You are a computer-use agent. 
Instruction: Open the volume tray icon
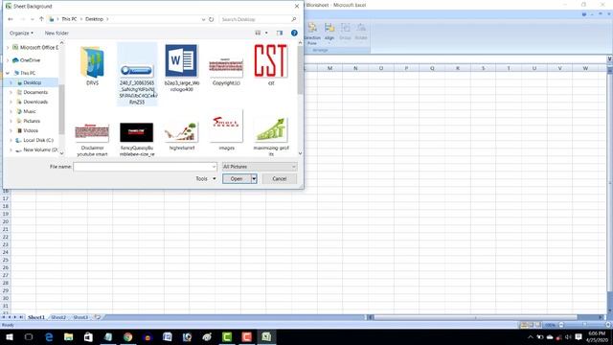pos(568,336)
